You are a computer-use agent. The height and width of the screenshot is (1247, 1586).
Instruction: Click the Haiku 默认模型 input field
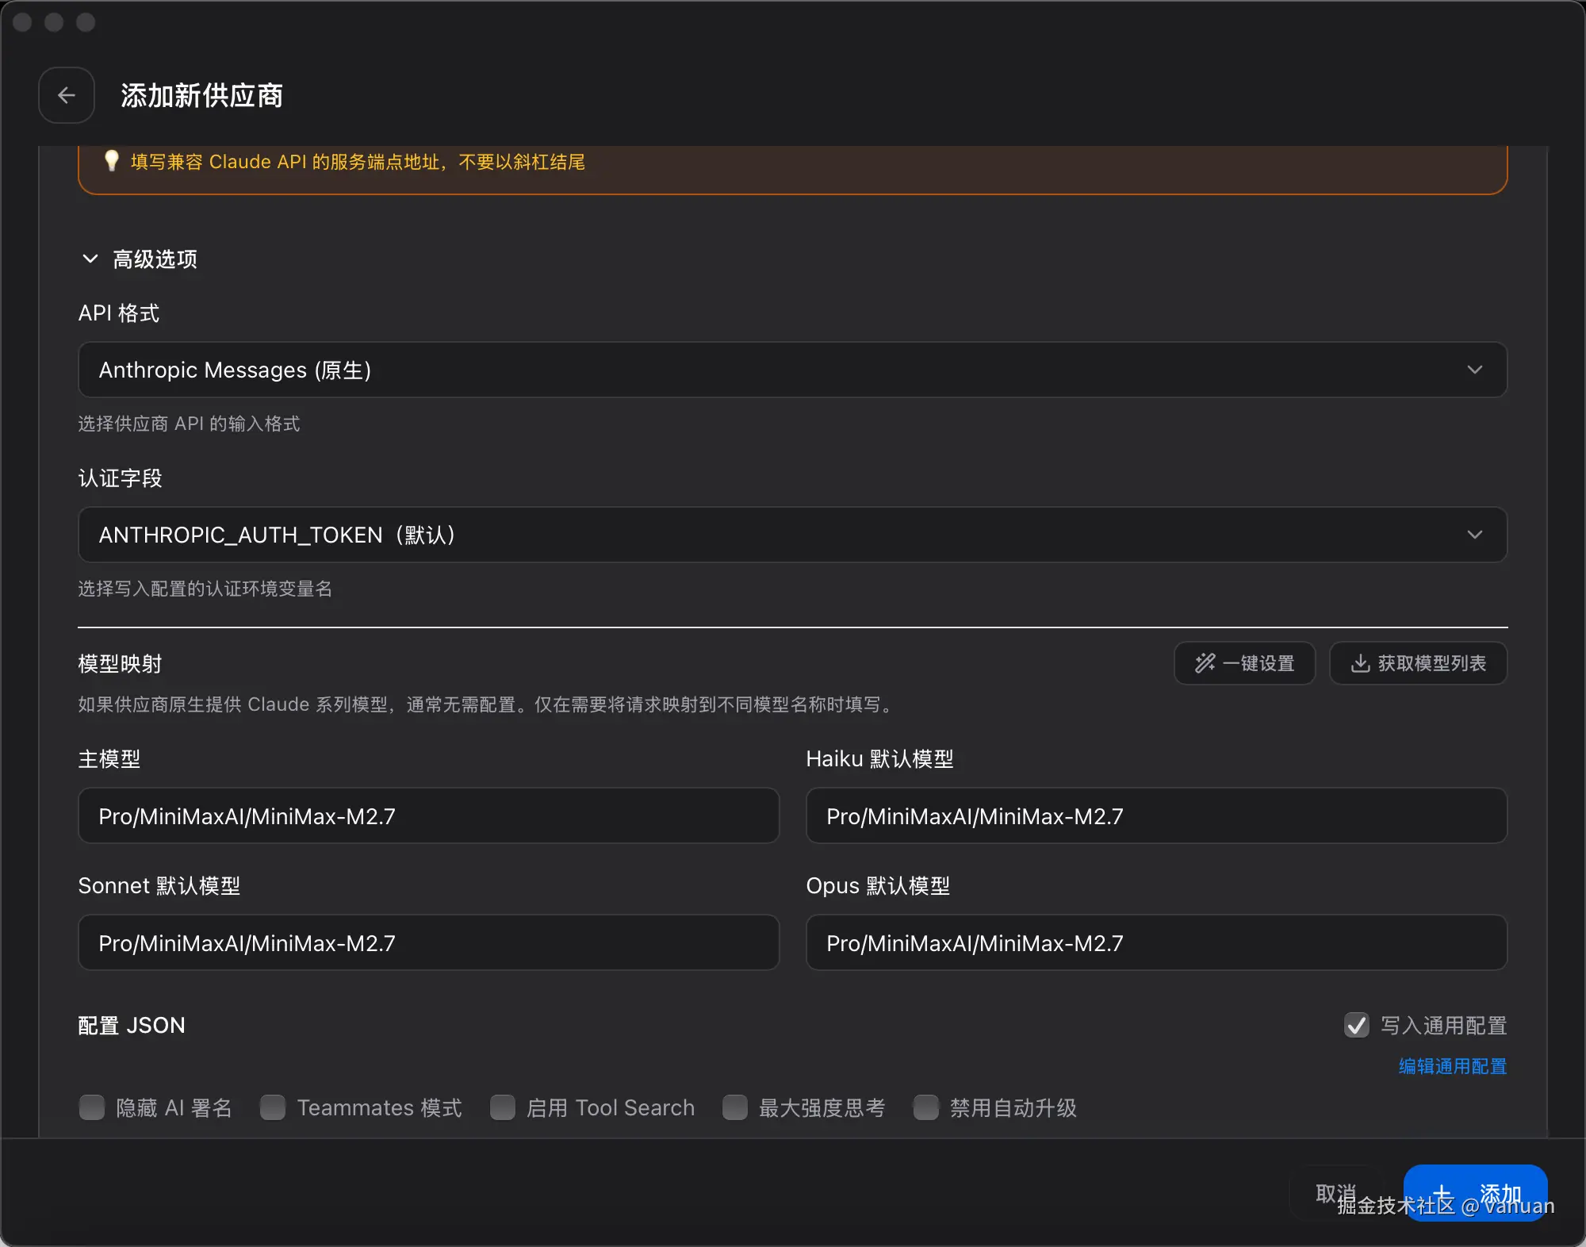pyautogui.click(x=1155, y=815)
